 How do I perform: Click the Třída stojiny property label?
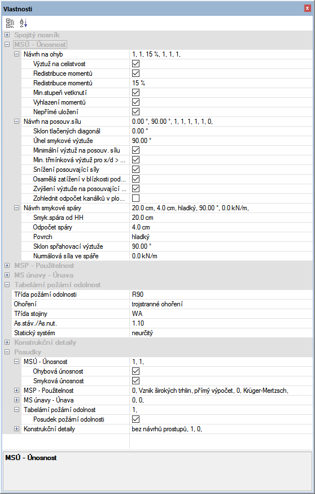pyautogui.click(x=30, y=314)
